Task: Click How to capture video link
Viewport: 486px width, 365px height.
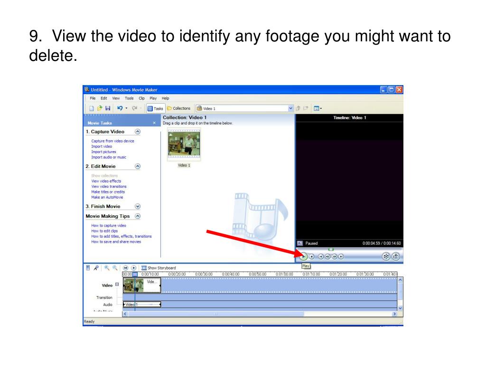Action: click(109, 226)
